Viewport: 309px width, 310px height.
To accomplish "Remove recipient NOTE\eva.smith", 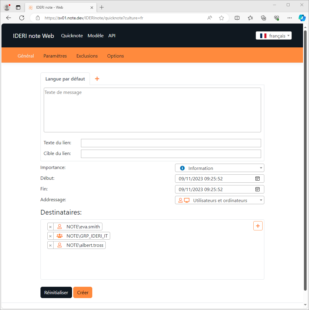I will pyautogui.click(x=50, y=227).
